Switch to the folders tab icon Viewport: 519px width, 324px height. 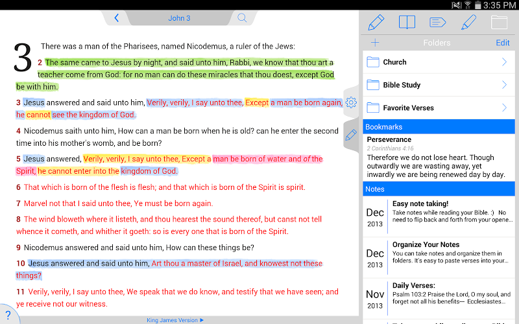(499, 23)
